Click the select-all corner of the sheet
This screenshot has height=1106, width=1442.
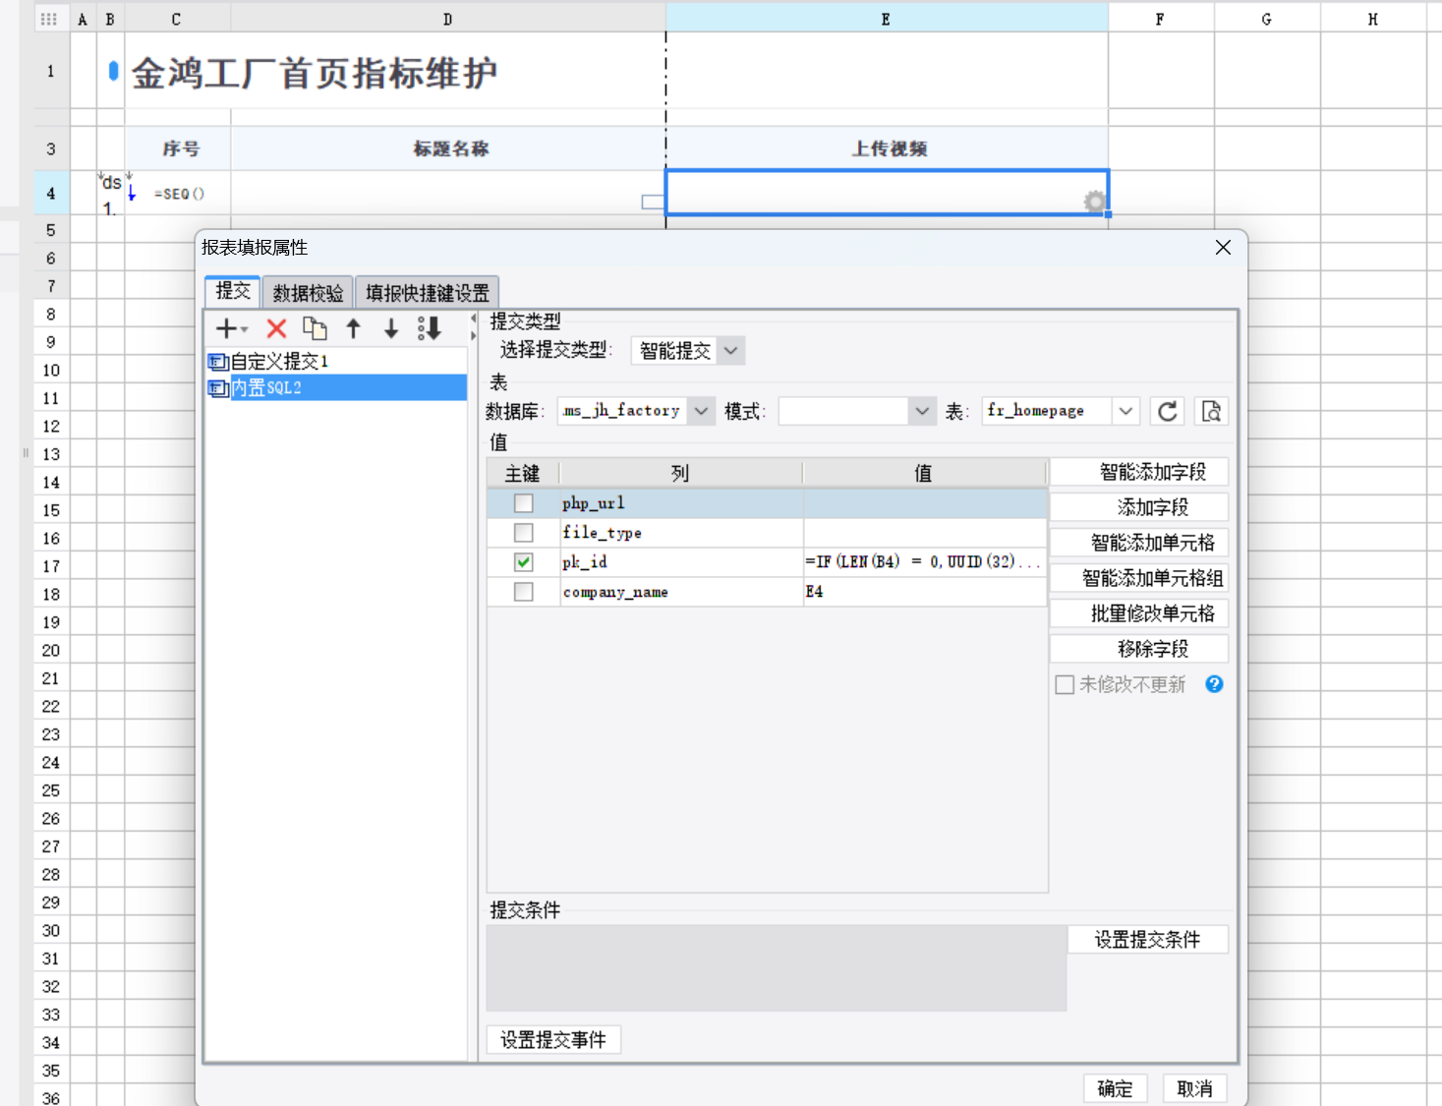coord(49,19)
